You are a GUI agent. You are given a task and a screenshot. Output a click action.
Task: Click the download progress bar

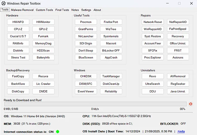click(95, 104)
